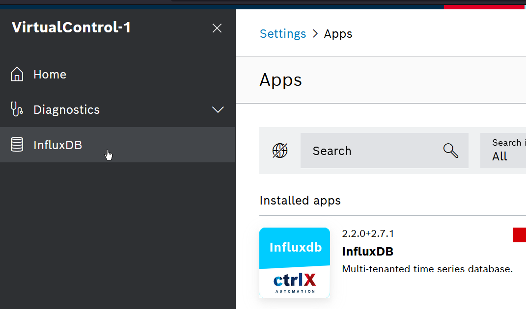Image resolution: width=526 pixels, height=309 pixels.
Task: Click the Influxdb ctrlX app thumbnail
Action: tap(295, 263)
